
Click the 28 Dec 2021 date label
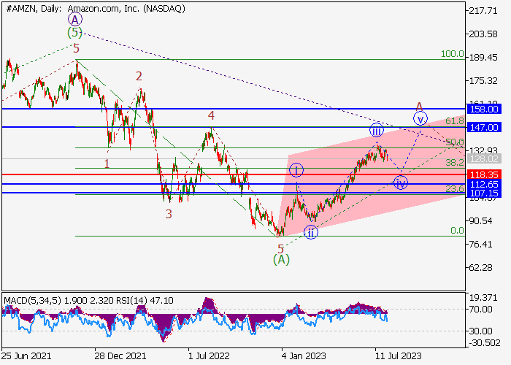click(x=120, y=356)
